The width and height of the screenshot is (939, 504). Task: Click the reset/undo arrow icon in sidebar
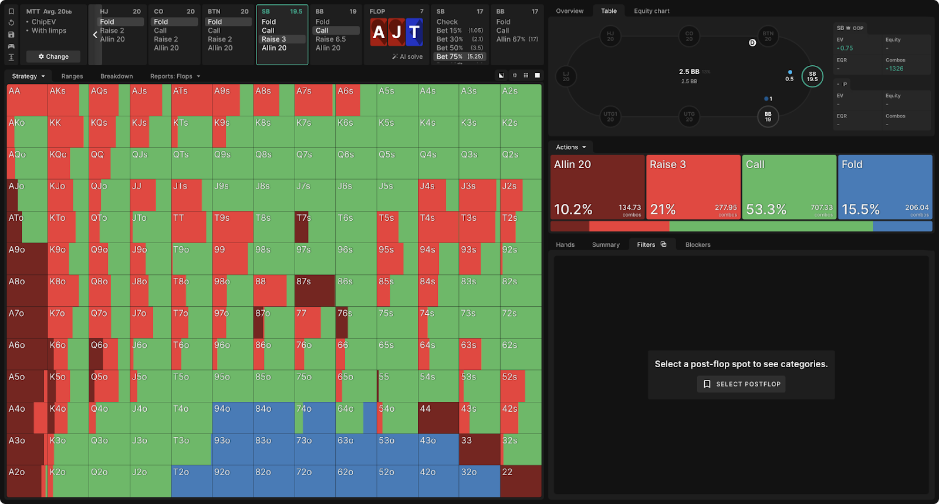[x=11, y=23]
